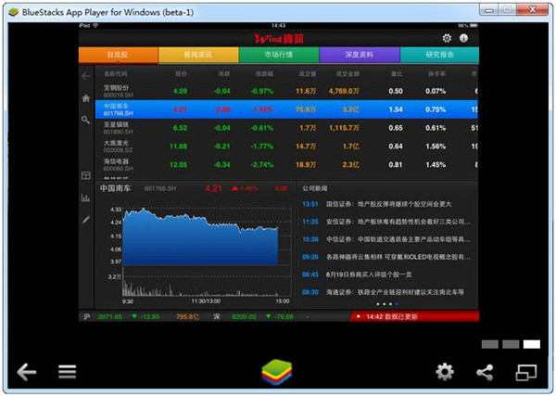This screenshot has width=556, height=396.
Task: Toggle BlueStacks full-screen window icon
Action: (x=526, y=372)
